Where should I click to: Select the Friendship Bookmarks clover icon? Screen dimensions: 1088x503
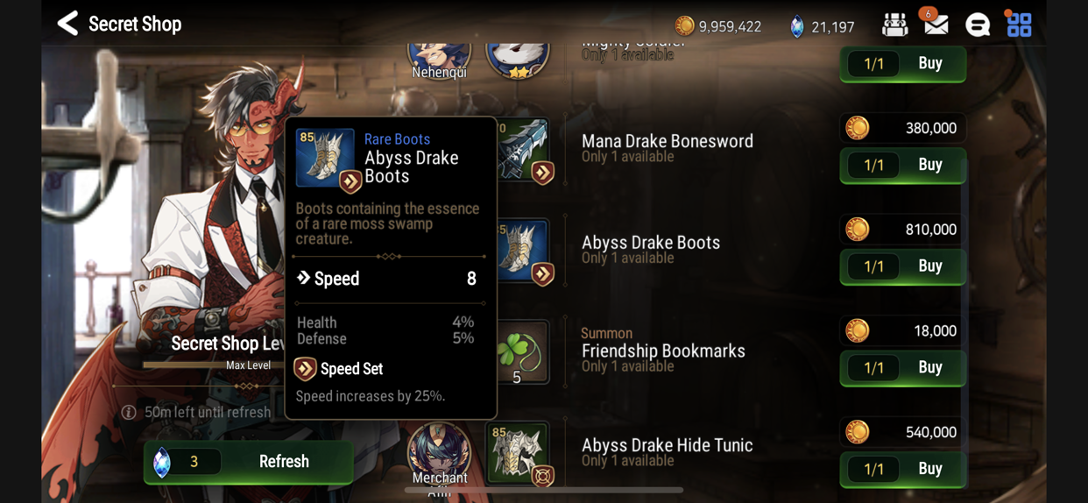pyautogui.click(x=522, y=352)
